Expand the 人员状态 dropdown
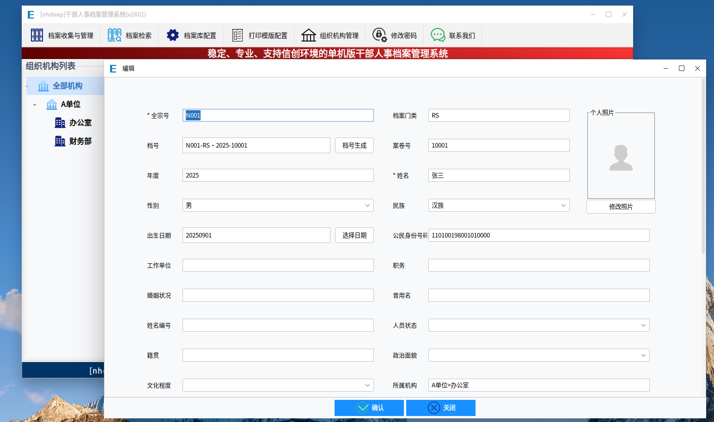 pos(643,326)
